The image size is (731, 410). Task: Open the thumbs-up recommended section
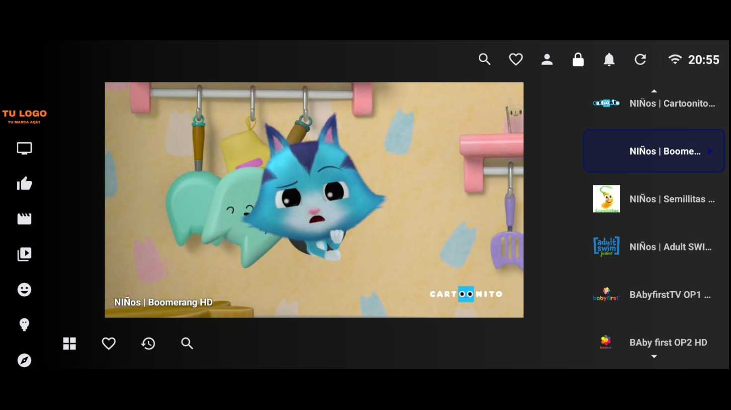click(24, 183)
